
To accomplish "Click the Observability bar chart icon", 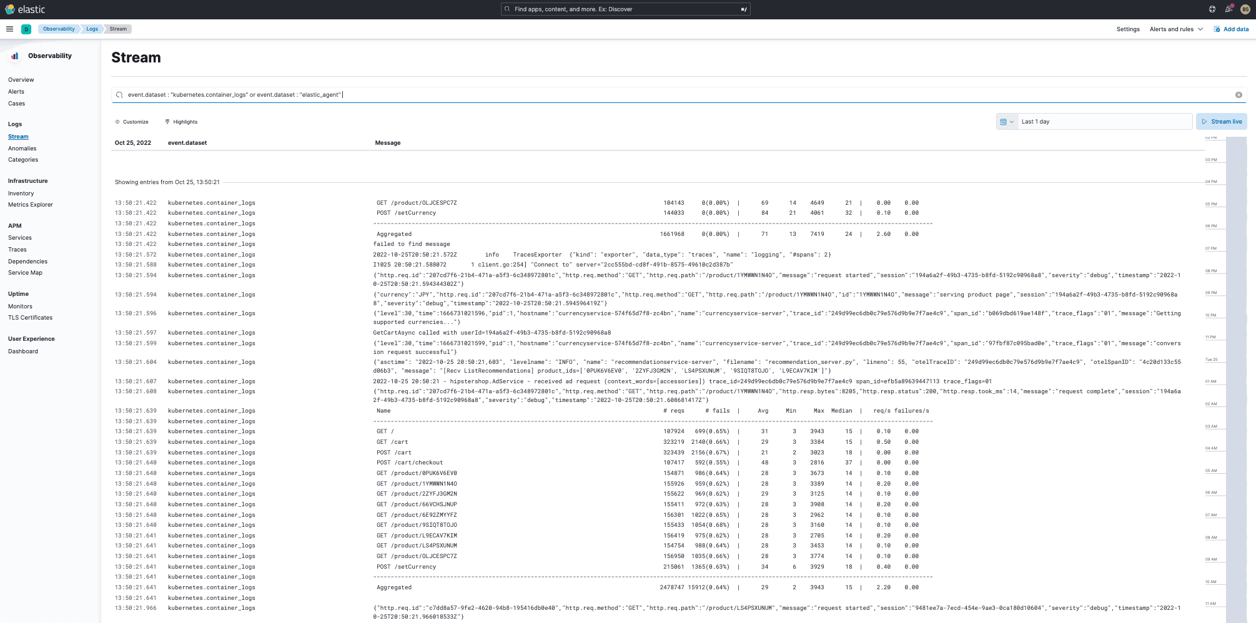I will (15, 56).
